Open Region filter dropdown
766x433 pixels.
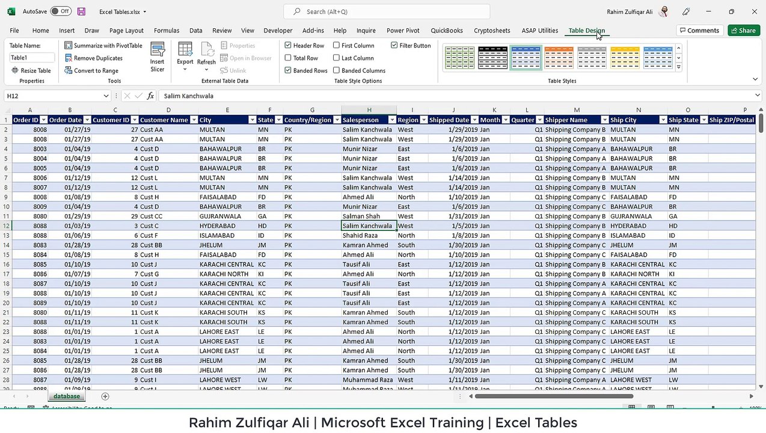423,120
